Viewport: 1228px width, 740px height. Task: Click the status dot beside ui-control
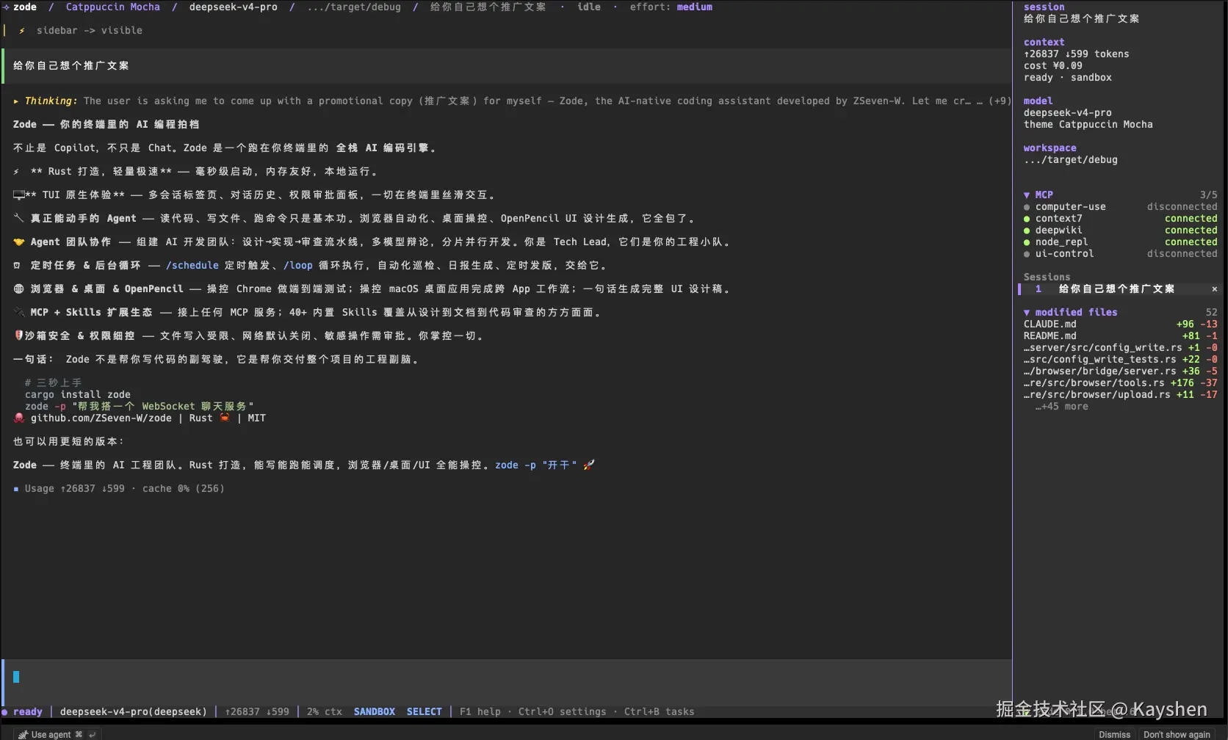tap(1027, 254)
